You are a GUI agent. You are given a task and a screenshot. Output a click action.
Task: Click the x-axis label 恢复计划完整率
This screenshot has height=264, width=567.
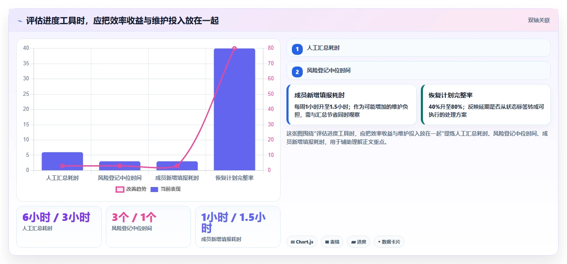point(235,178)
